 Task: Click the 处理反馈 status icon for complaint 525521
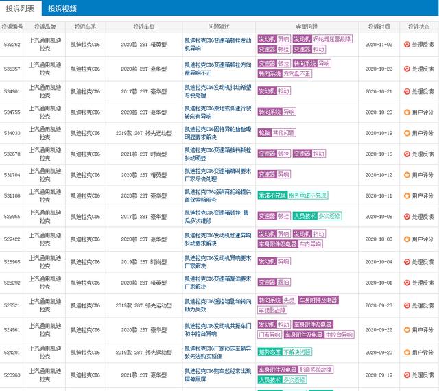(x=407, y=305)
